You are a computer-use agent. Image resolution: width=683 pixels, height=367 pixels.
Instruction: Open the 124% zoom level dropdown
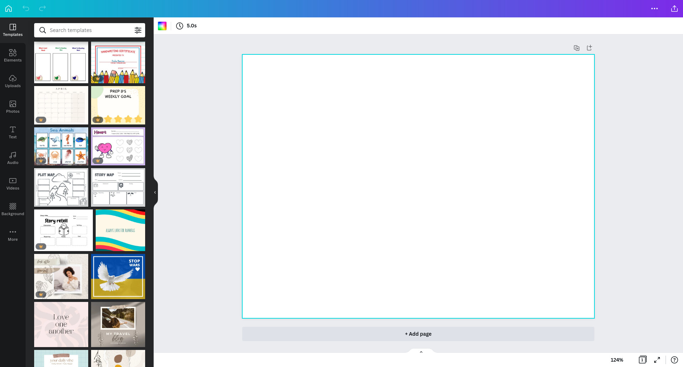click(x=617, y=360)
